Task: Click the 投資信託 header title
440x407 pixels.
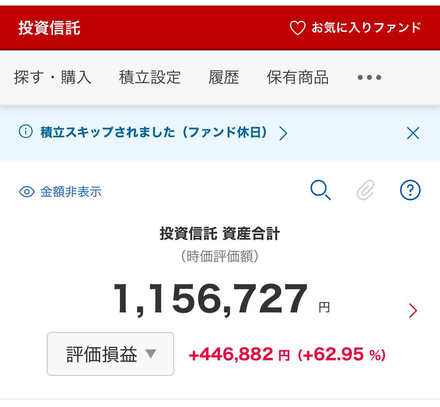Action: coord(49,28)
